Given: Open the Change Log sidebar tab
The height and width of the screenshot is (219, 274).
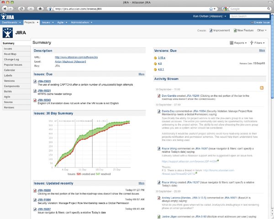Looking at the screenshot, I should (x=16, y=59).
